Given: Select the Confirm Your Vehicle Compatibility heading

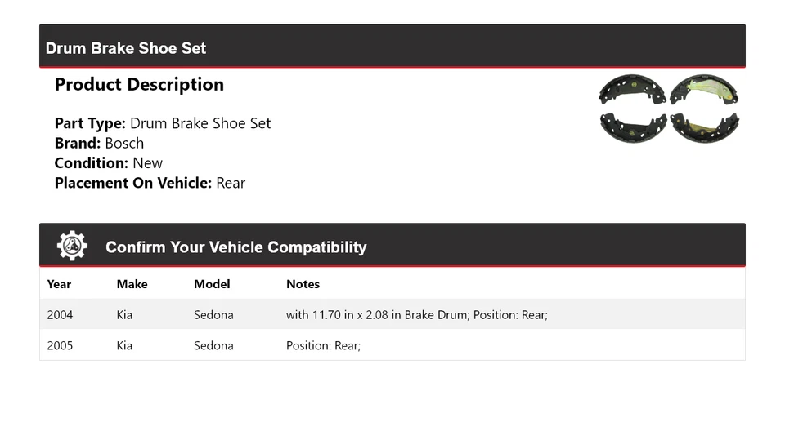Looking at the screenshot, I should point(235,247).
